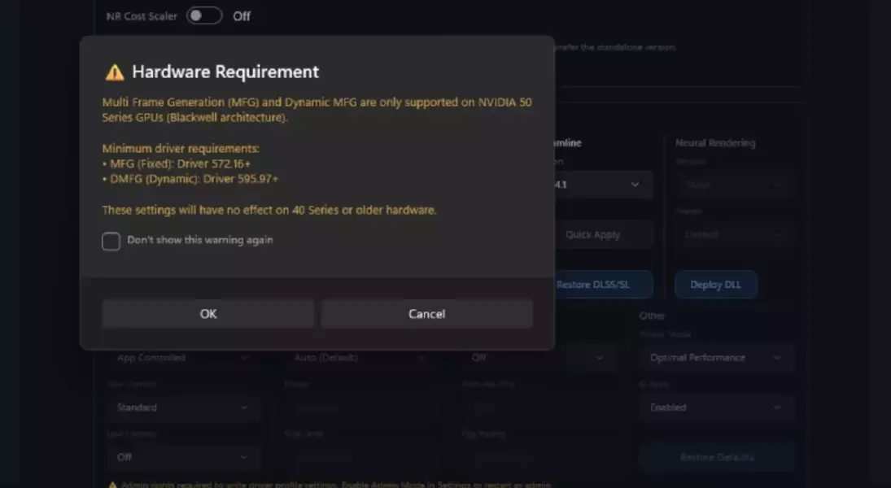Open the Optimal Performance dropdown
Screen dimensions: 891x488
point(717,358)
